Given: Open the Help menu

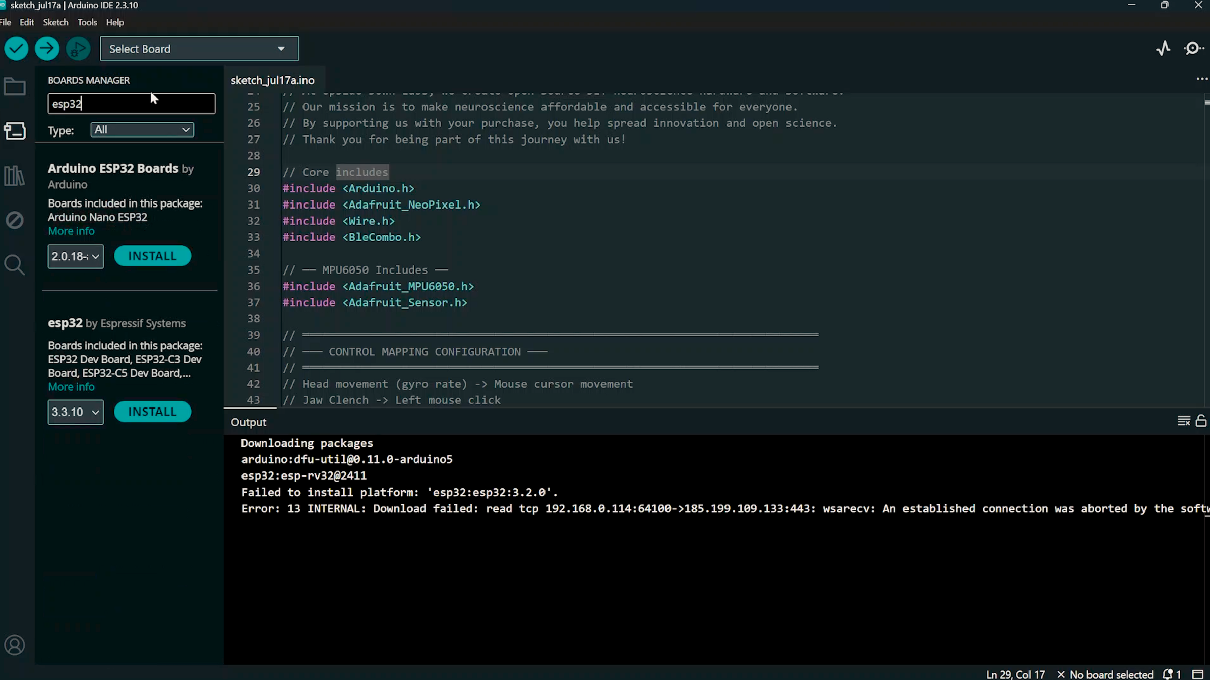Looking at the screenshot, I should [x=115, y=22].
